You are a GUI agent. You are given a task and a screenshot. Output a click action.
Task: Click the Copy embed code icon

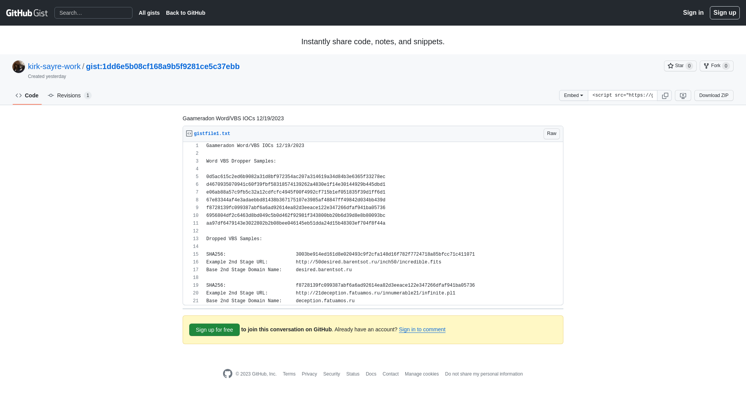tap(664, 95)
